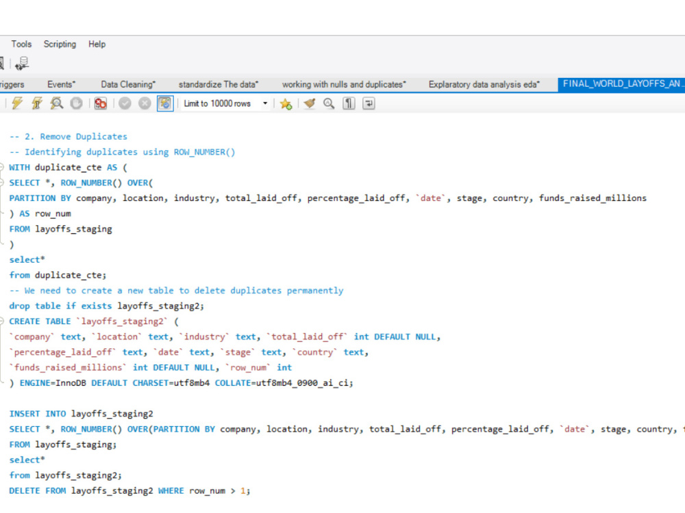Toggle word wrap icon
685x513 pixels.
(369, 103)
